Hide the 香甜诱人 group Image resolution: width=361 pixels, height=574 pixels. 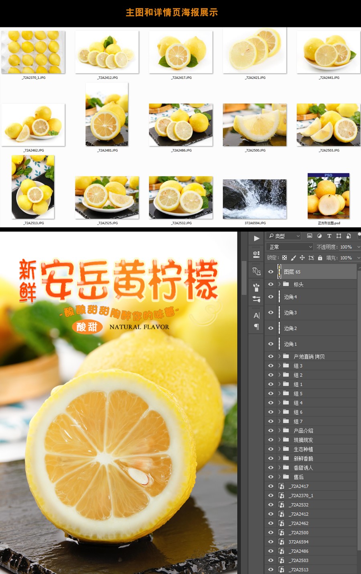[271, 467]
